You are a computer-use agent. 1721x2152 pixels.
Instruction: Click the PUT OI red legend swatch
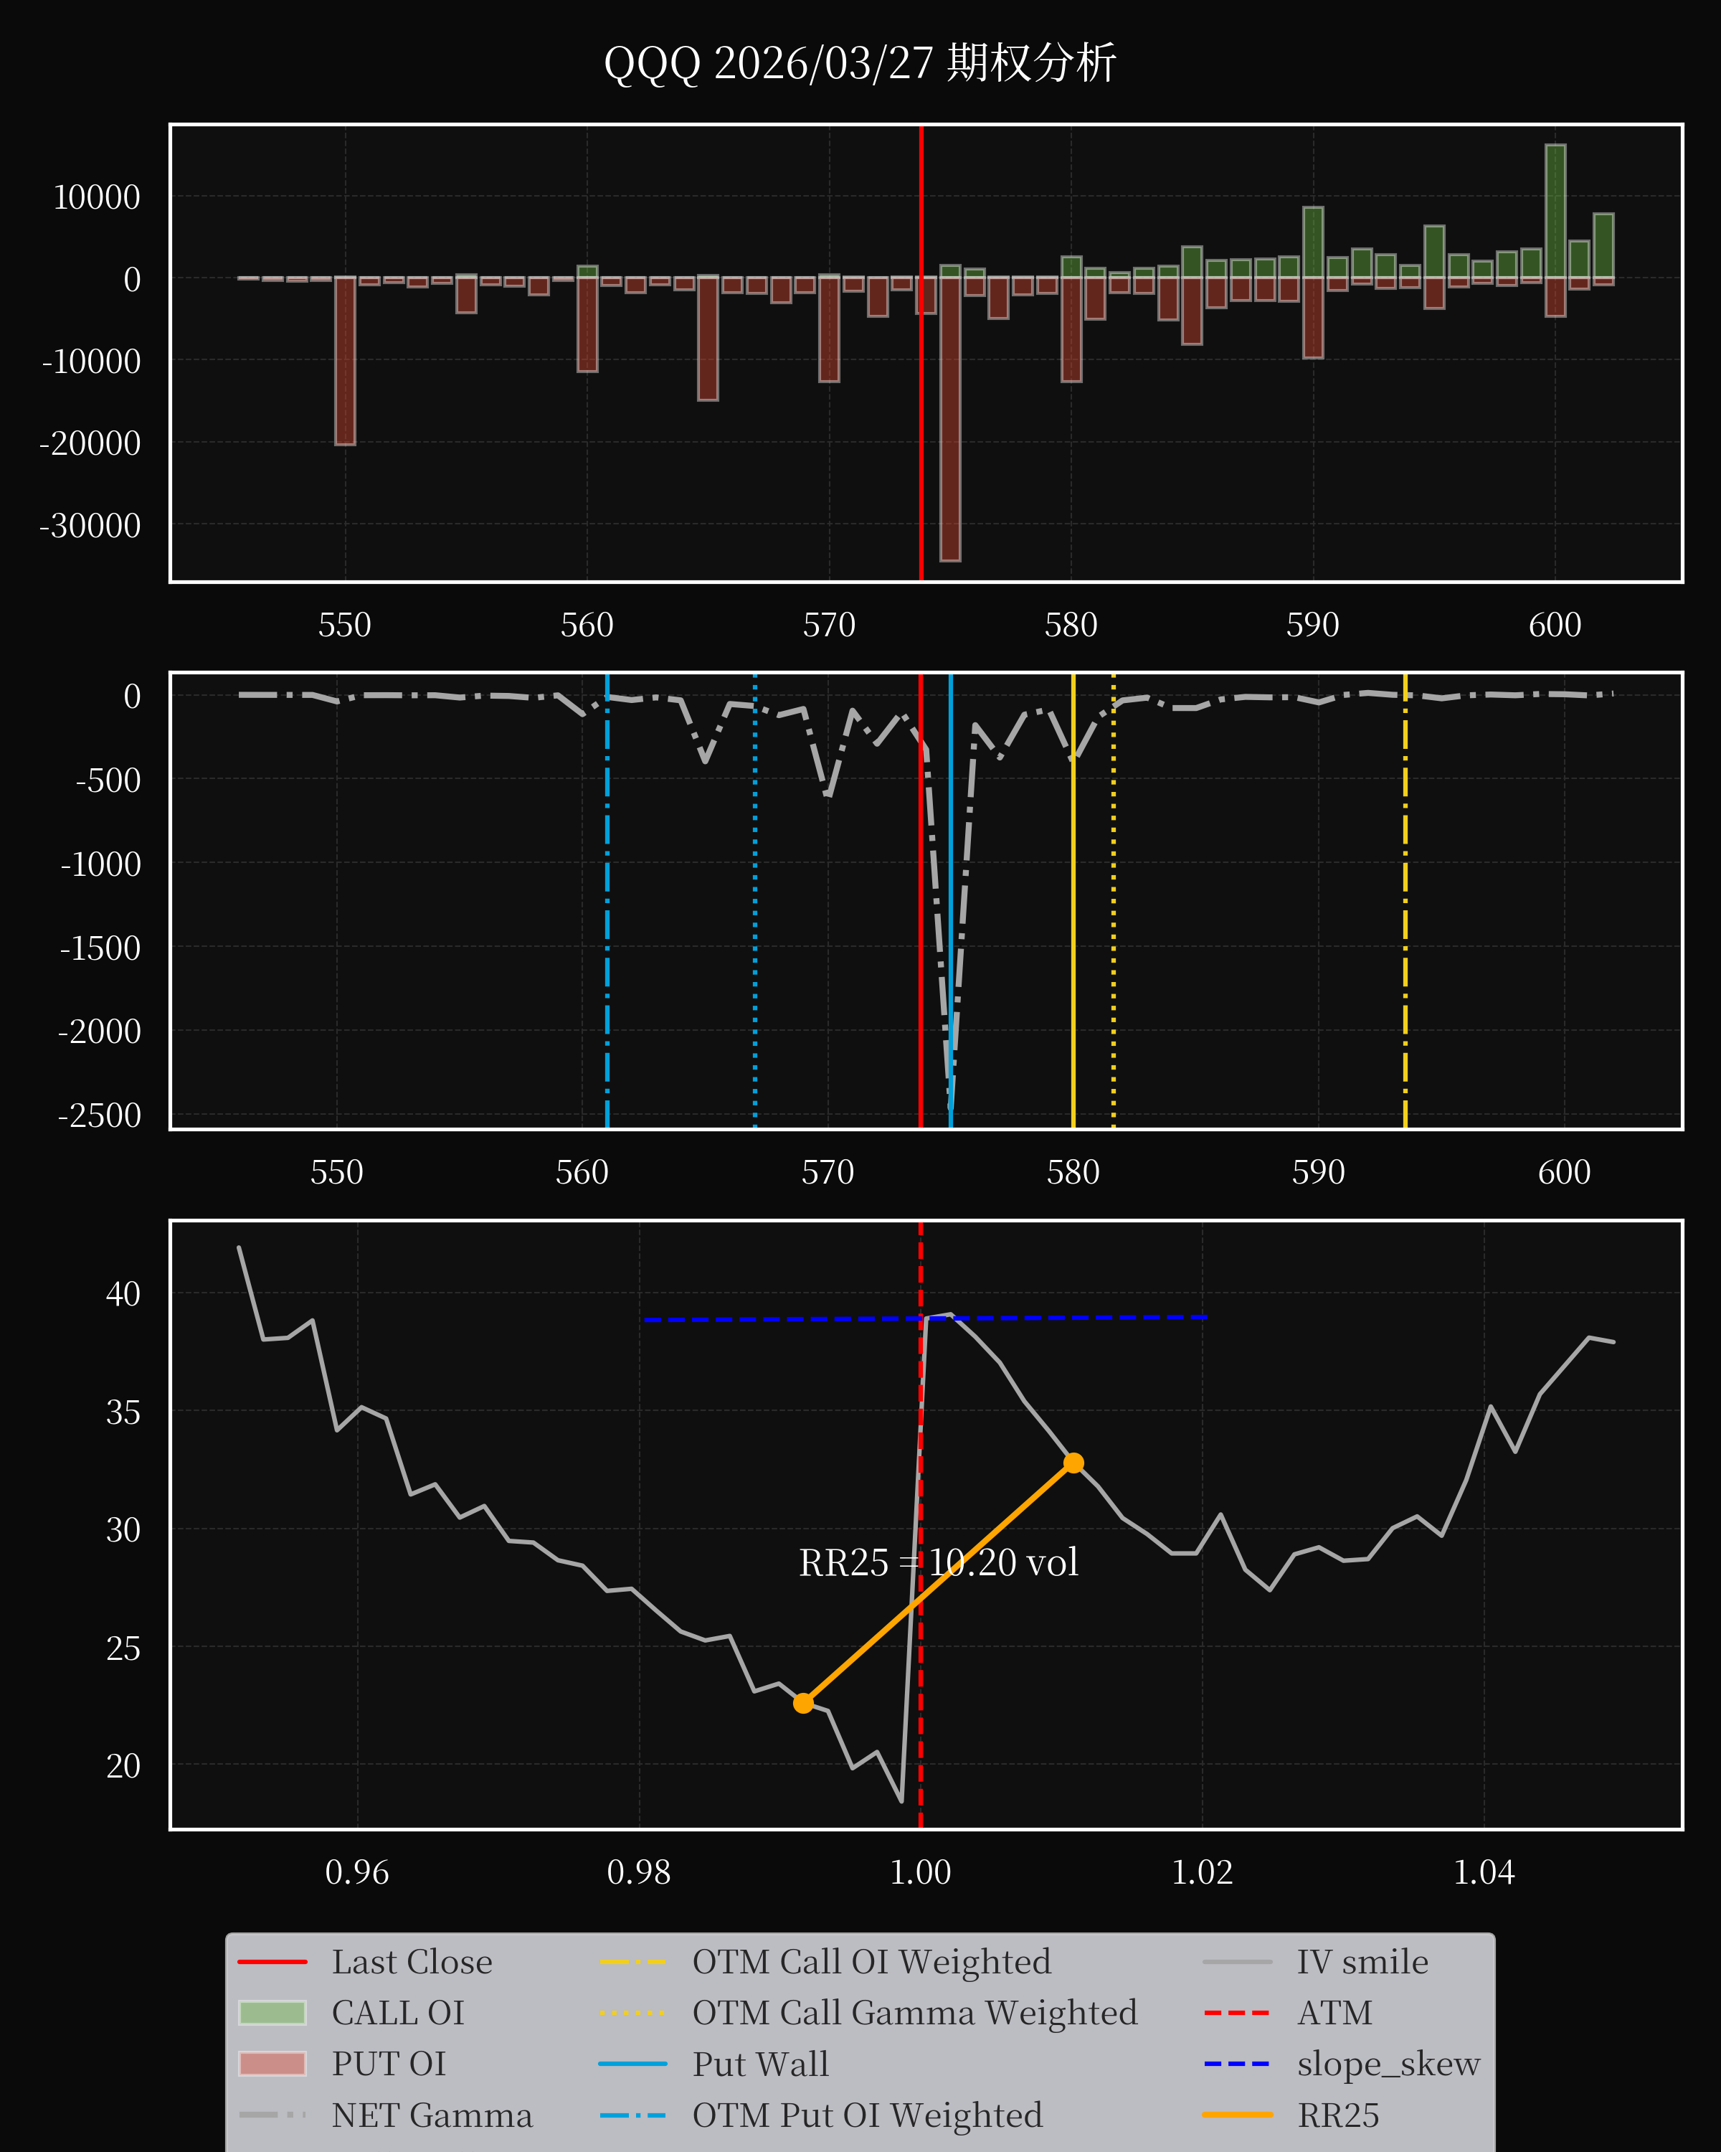pos(272,2063)
